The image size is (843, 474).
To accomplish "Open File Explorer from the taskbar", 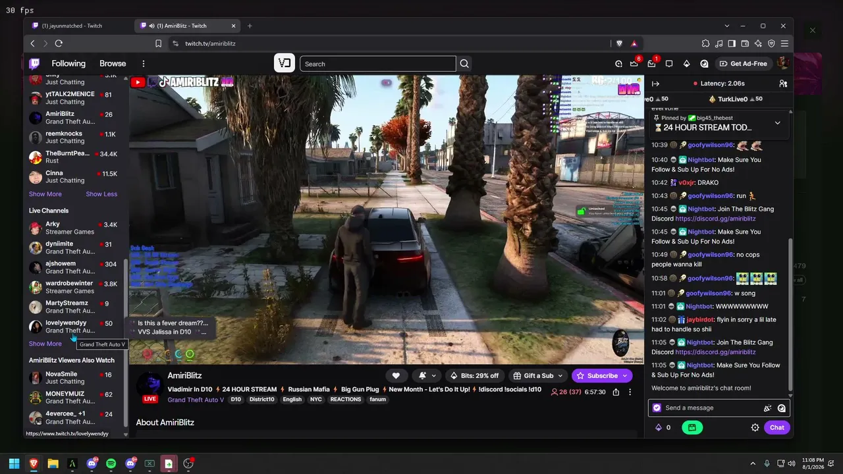I will point(53,463).
